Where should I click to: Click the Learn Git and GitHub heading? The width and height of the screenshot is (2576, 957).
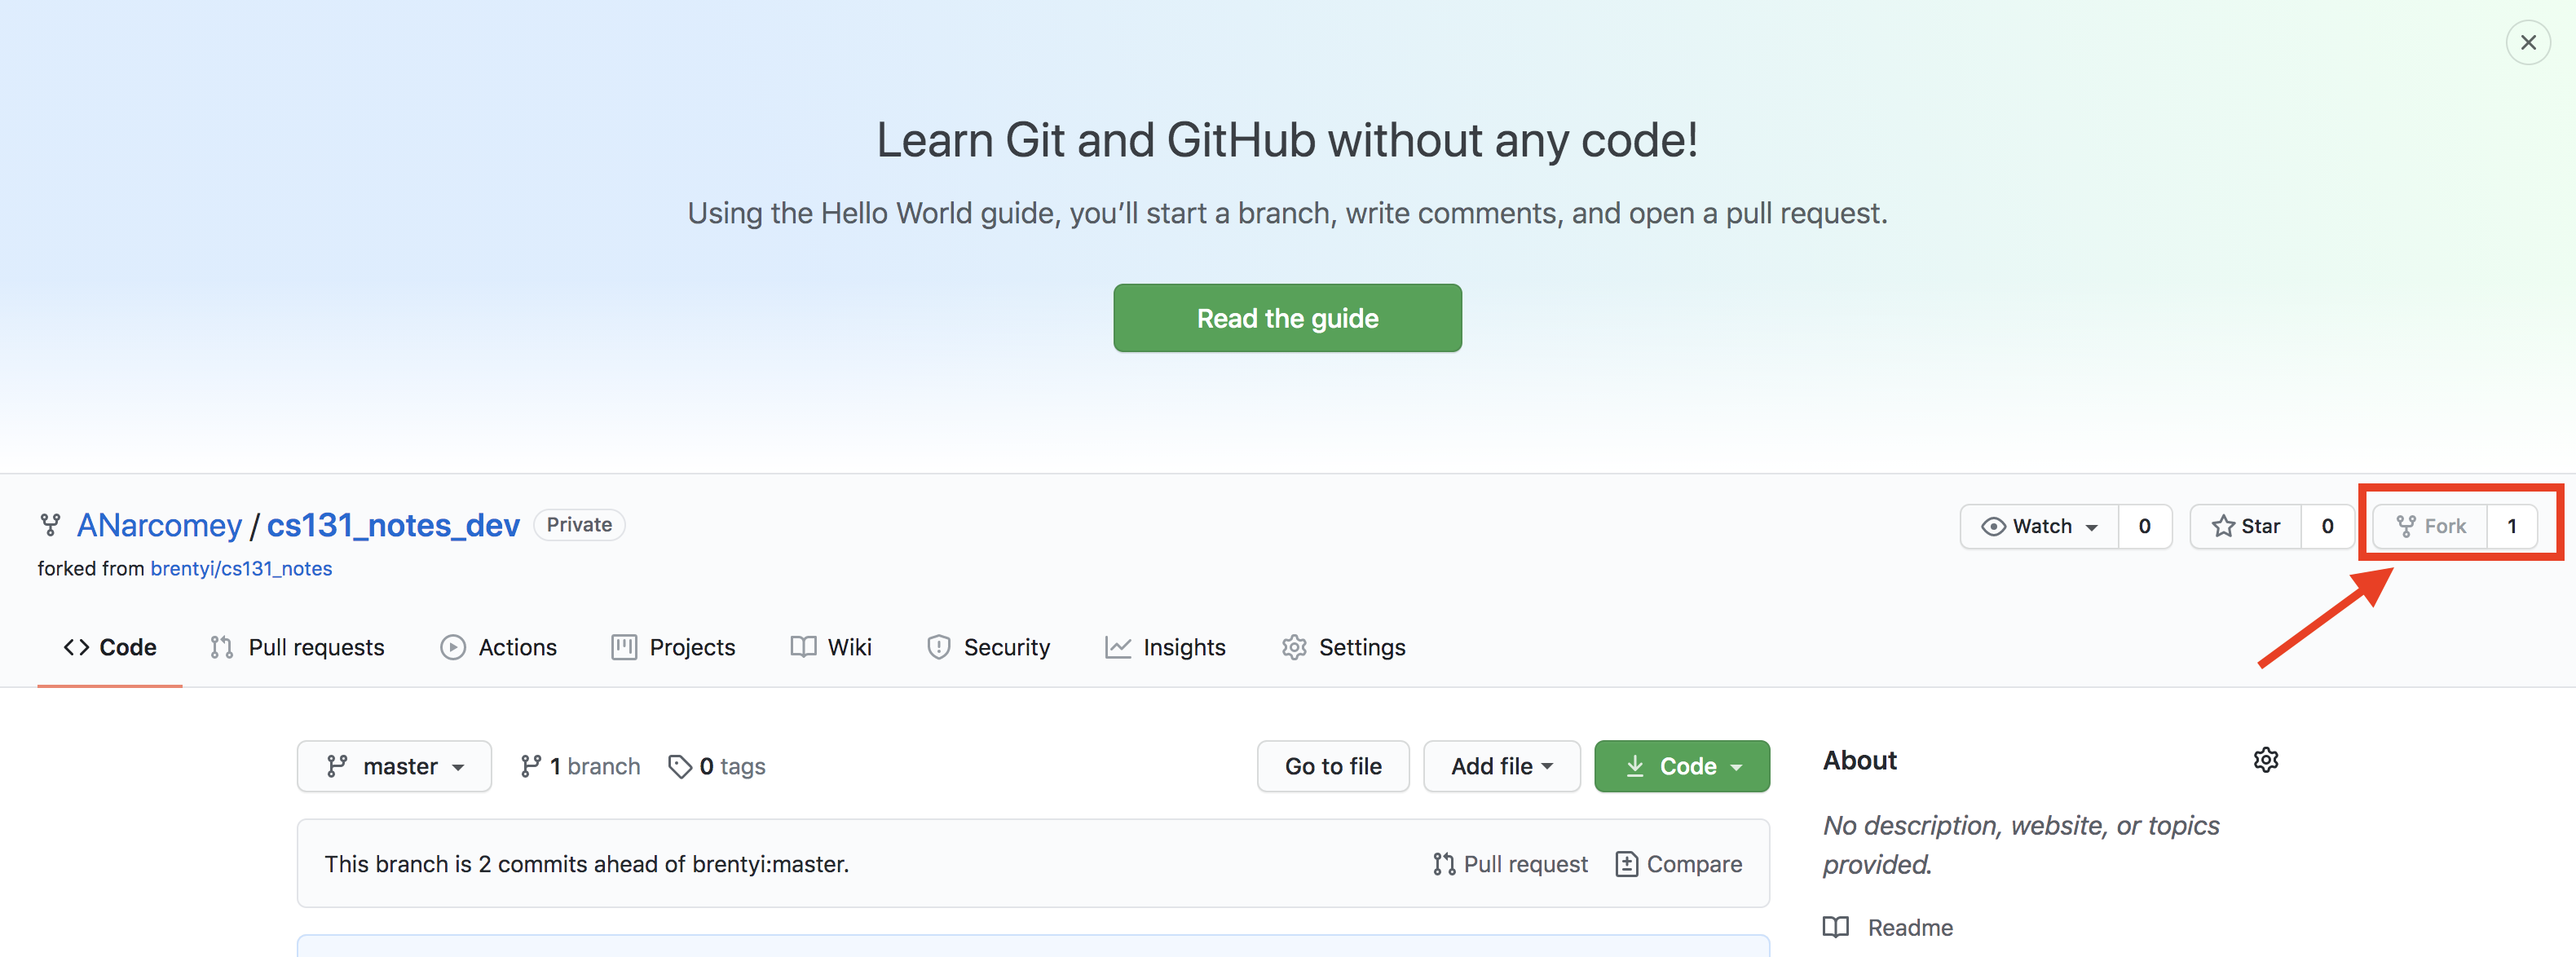pos(1287,139)
